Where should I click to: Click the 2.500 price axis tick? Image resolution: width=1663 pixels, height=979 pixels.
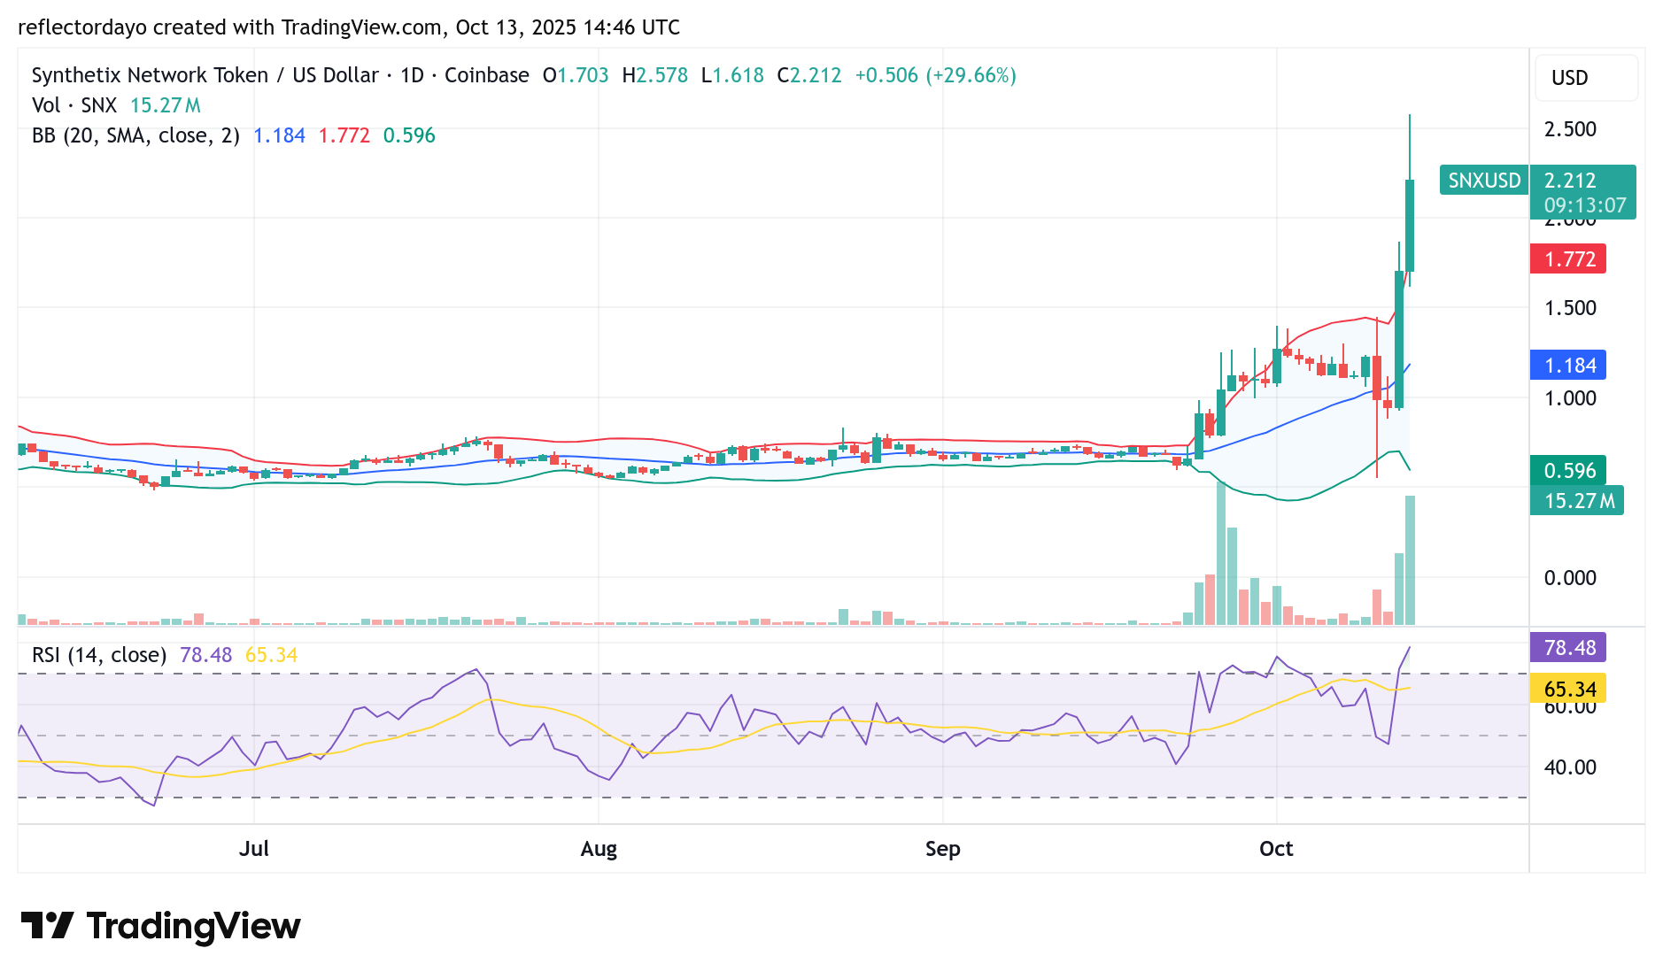click(1570, 129)
